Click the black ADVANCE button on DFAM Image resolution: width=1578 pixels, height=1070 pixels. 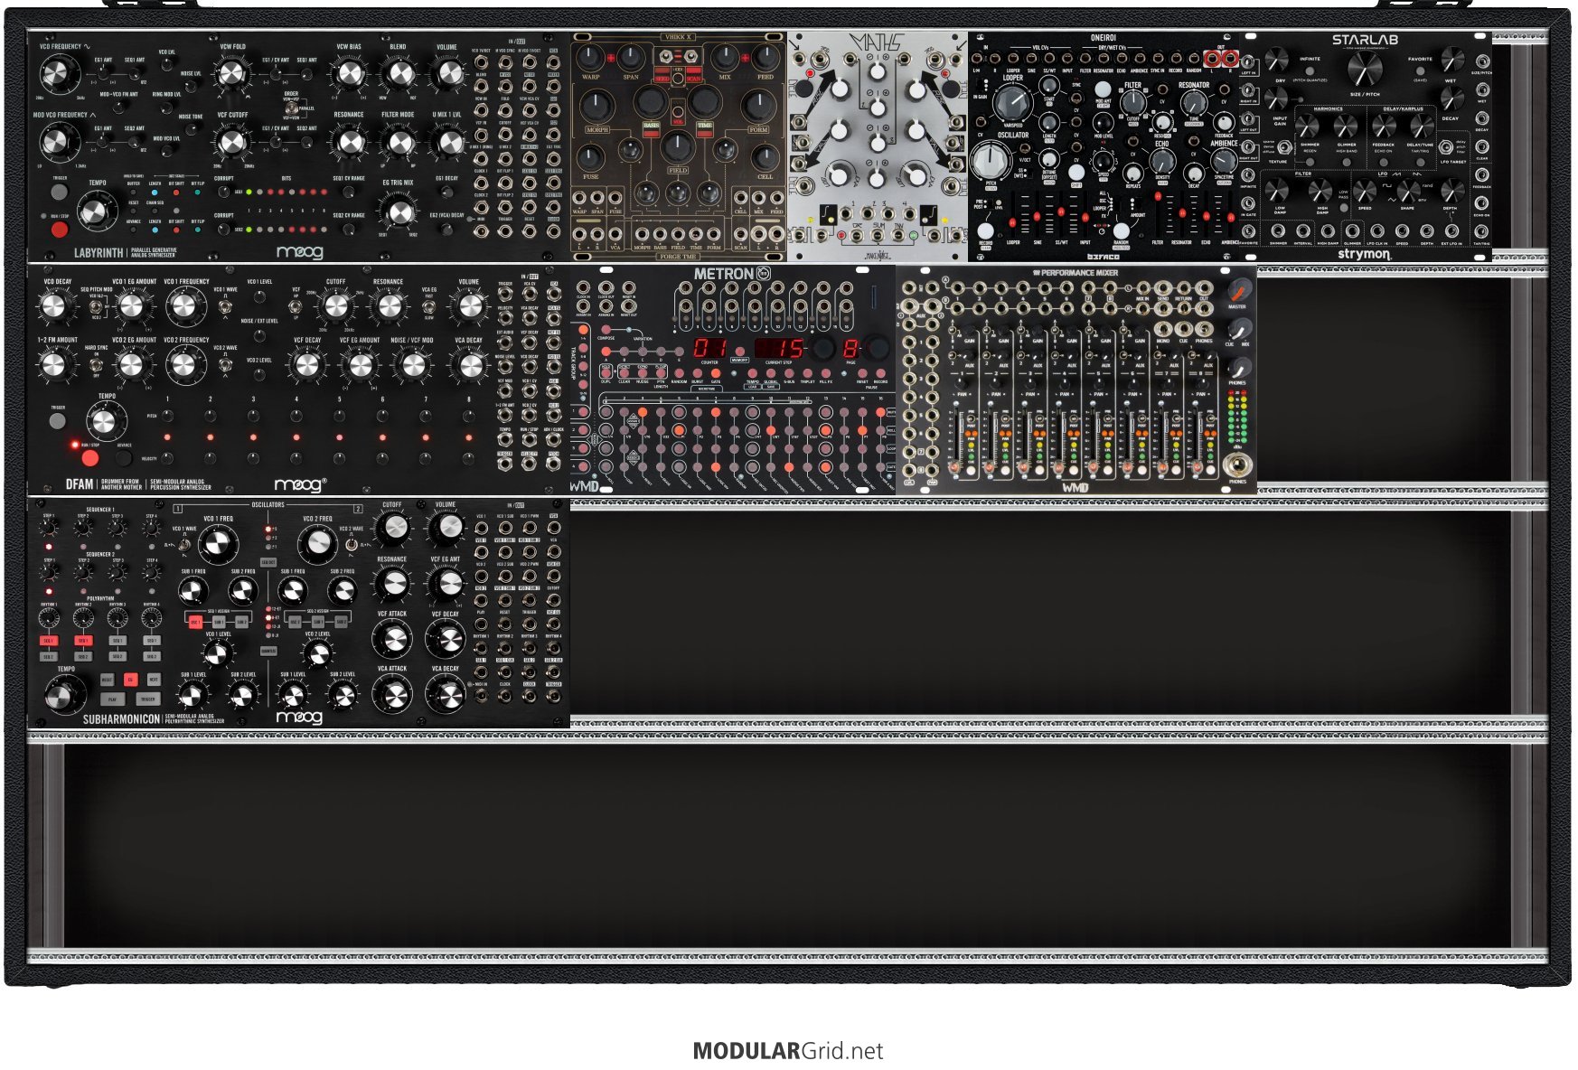(x=124, y=458)
